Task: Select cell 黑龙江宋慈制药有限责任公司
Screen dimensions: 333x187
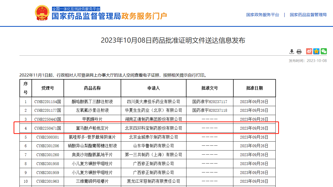Action: [153, 181]
